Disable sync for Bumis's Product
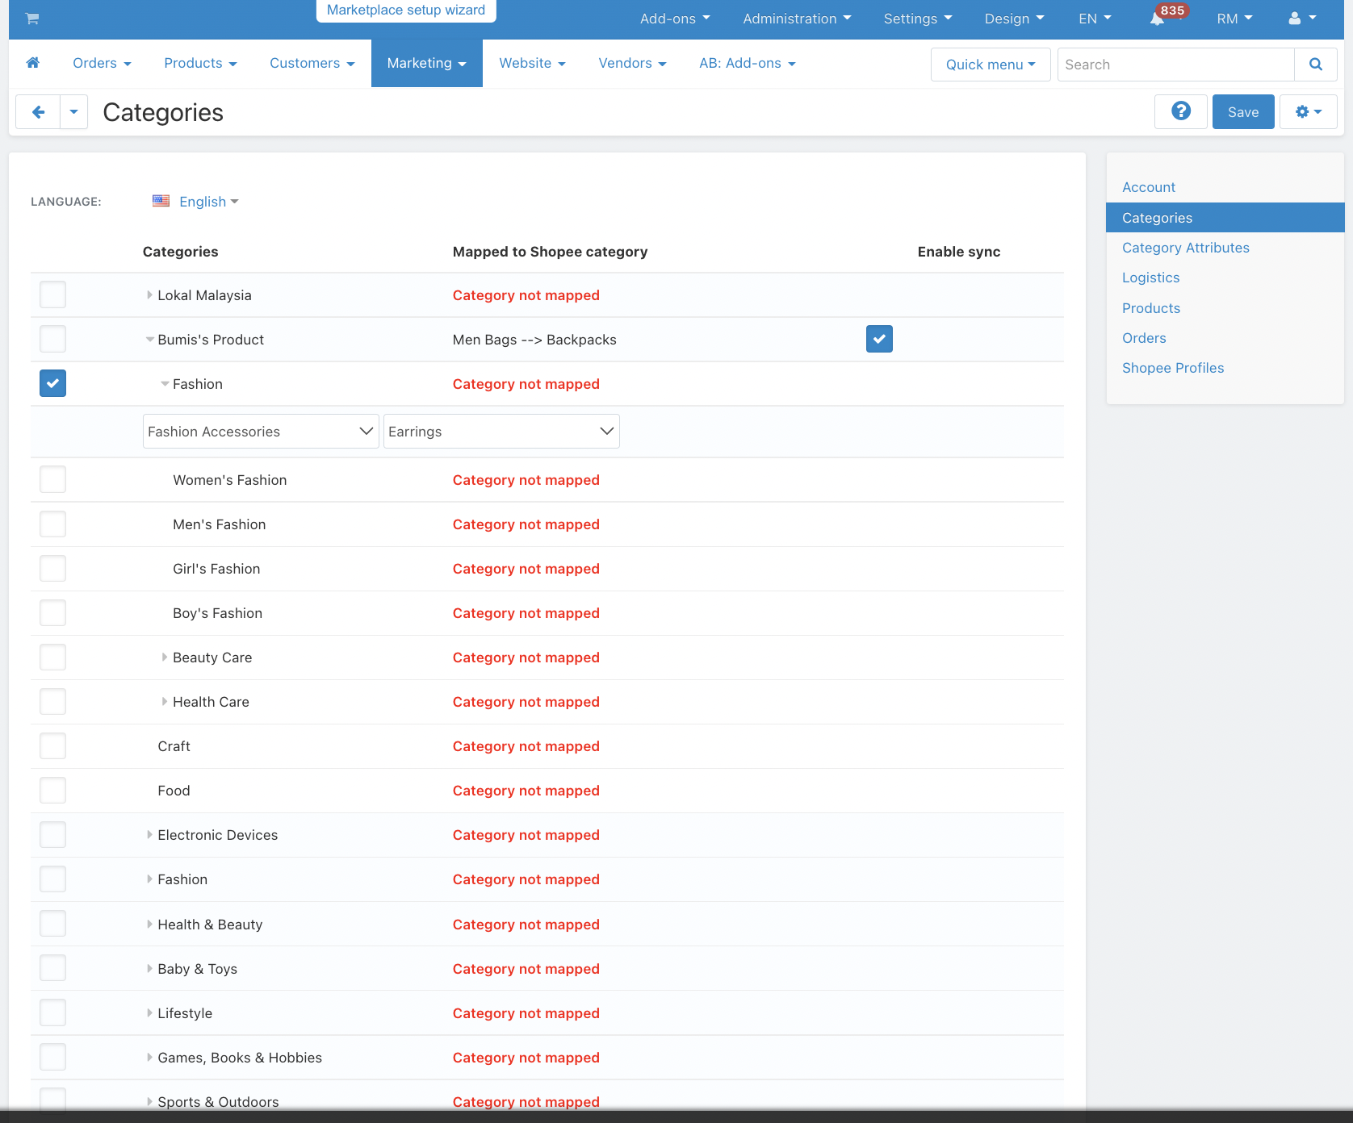The width and height of the screenshot is (1353, 1123). click(x=879, y=339)
